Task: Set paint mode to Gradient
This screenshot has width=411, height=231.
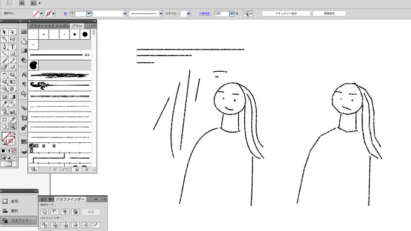Action: (x=8, y=151)
